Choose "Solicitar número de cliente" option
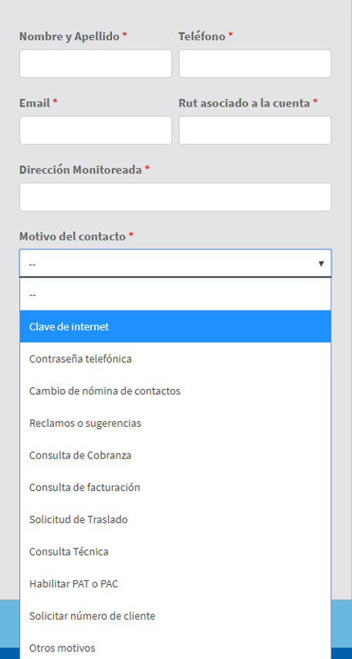Image resolution: width=352 pixels, height=659 pixels. click(x=175, y=616)
